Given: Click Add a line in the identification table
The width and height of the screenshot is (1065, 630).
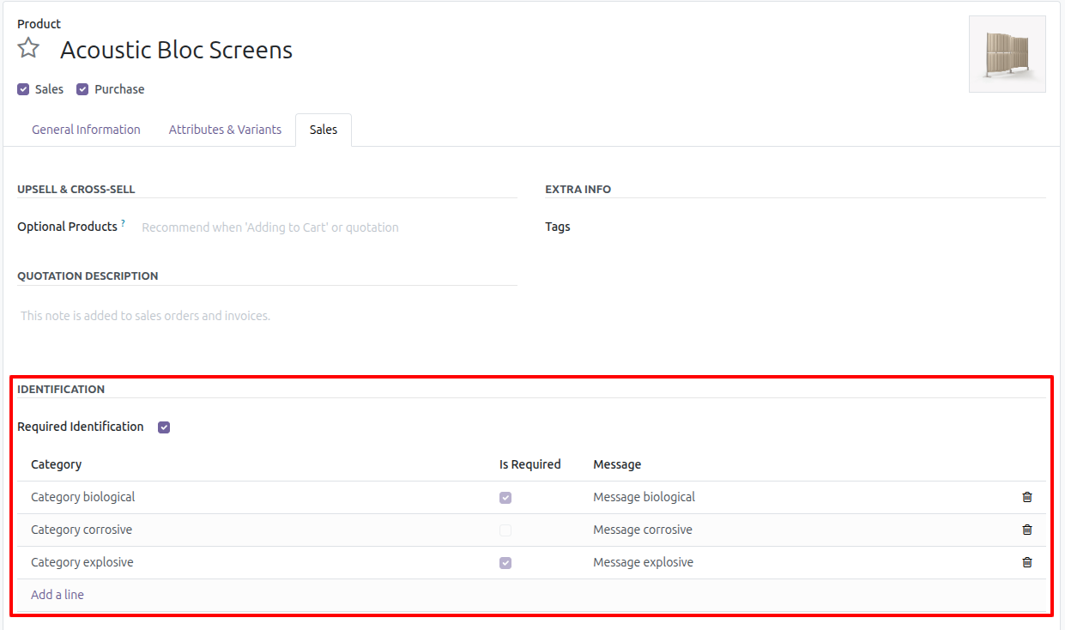Looking at the screenshot, I should [x=57, y=594].
